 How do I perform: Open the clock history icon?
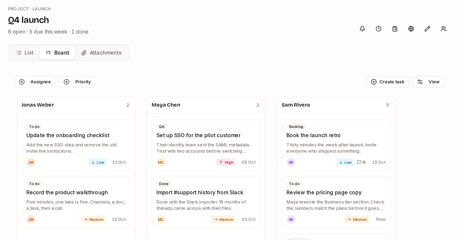(378, 29)
